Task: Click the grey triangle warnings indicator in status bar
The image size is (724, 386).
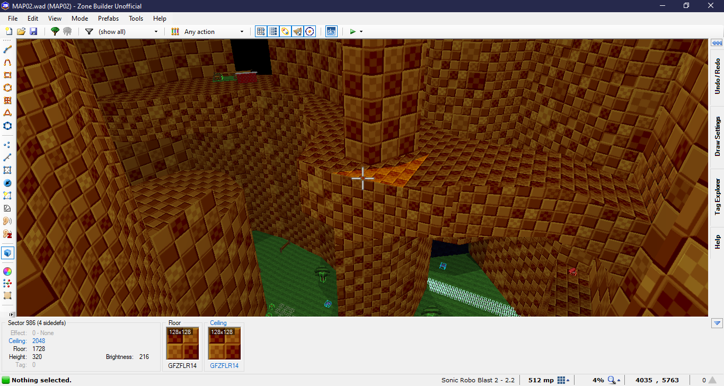Action: pyautogui.click(x=712, y=380)
